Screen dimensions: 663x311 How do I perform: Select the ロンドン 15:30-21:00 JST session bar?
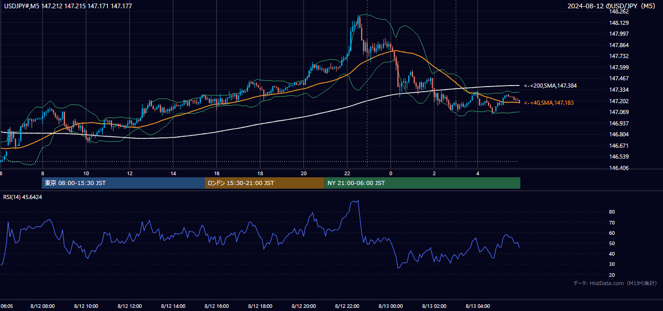265,183
